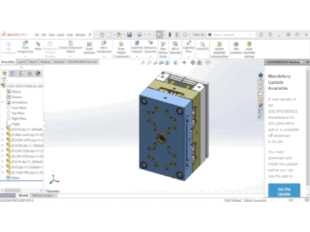
Task: Open Large Assembly Settings
Action: pyautogui.click(x=249, y=50)
